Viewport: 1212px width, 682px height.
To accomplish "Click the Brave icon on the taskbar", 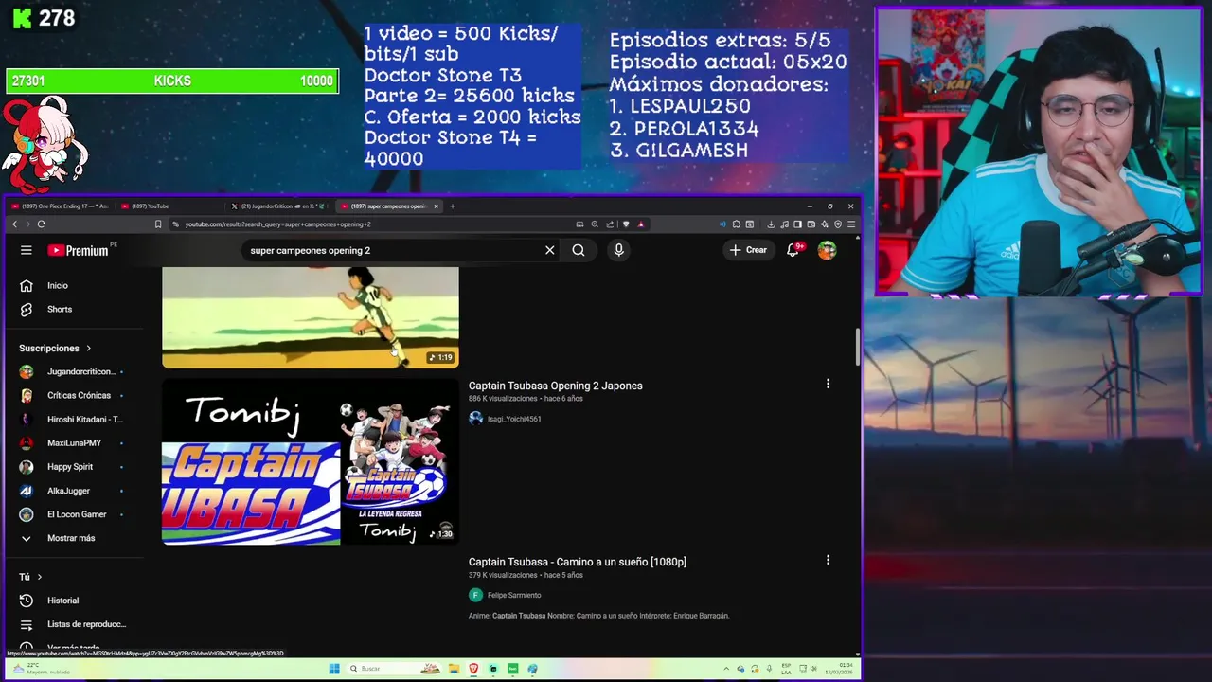I will click(x=473, y=669).
